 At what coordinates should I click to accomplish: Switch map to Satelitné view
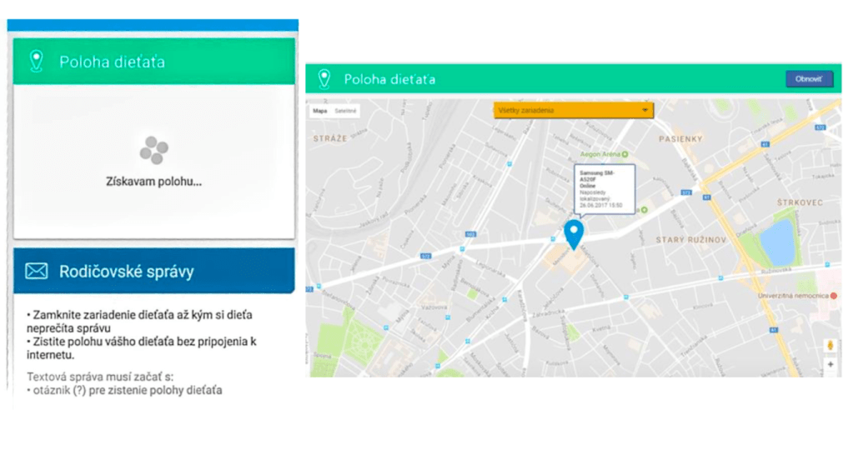point(345,111)
